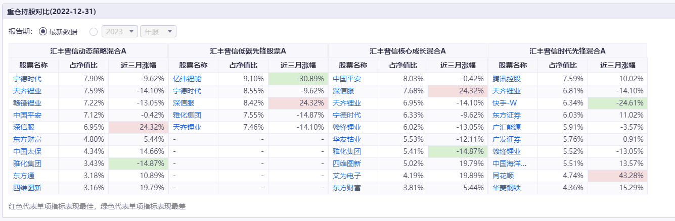
Task: Click the 亿纬锂能 stock link
Action: tap(187, 79)
